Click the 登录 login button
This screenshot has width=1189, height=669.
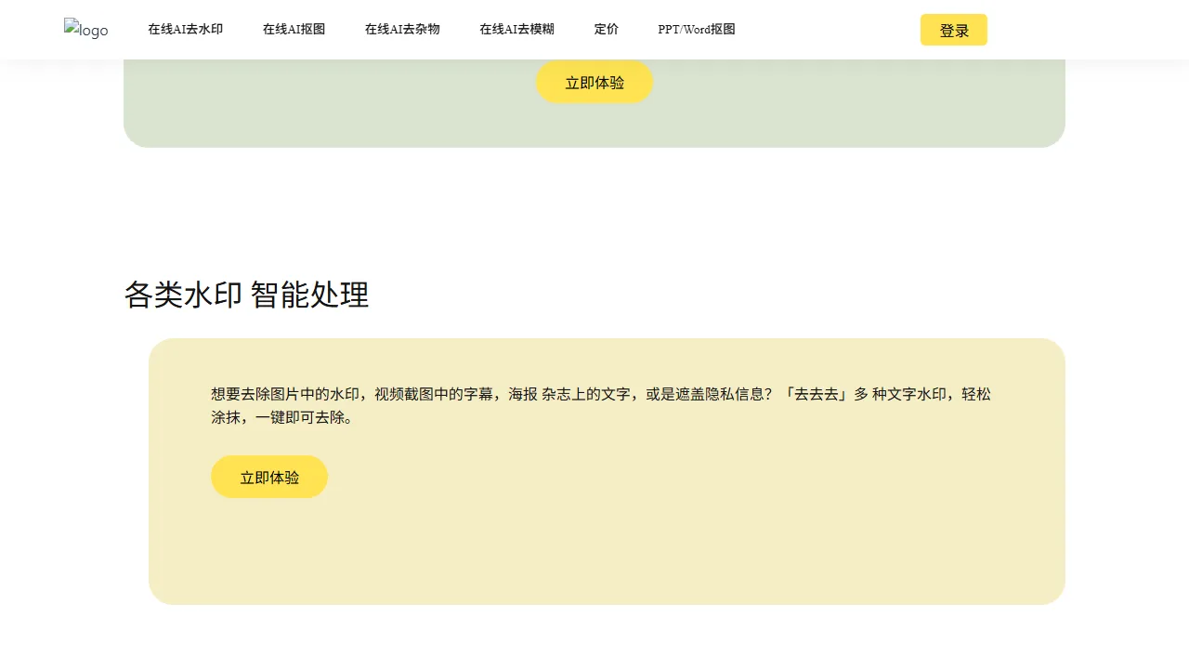pyautogui.click(x=954, y=30)
